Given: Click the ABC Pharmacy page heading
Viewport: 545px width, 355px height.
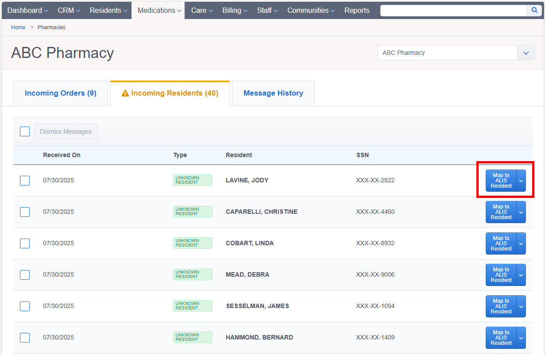Looking at the screenshot, I should coord(62,53).
